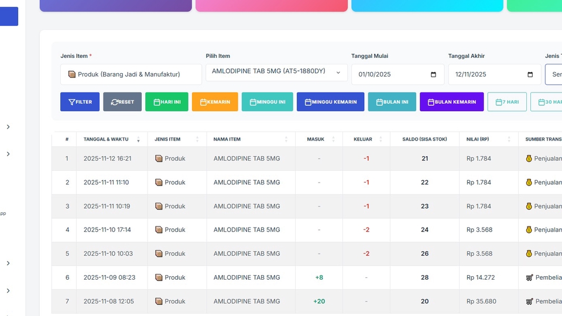
Task: Click the funnel icon on FILTER
Action: [x=71, y=102]
